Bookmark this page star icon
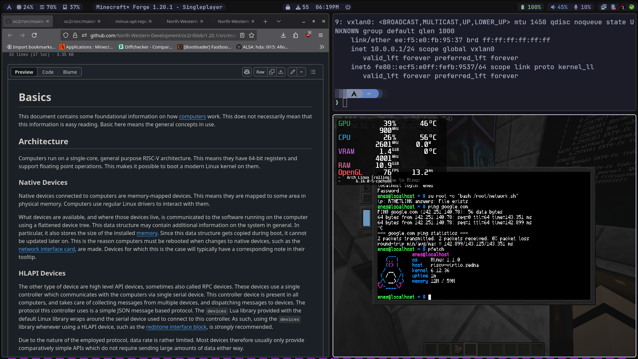638x359 pixels. pos(252,35)
